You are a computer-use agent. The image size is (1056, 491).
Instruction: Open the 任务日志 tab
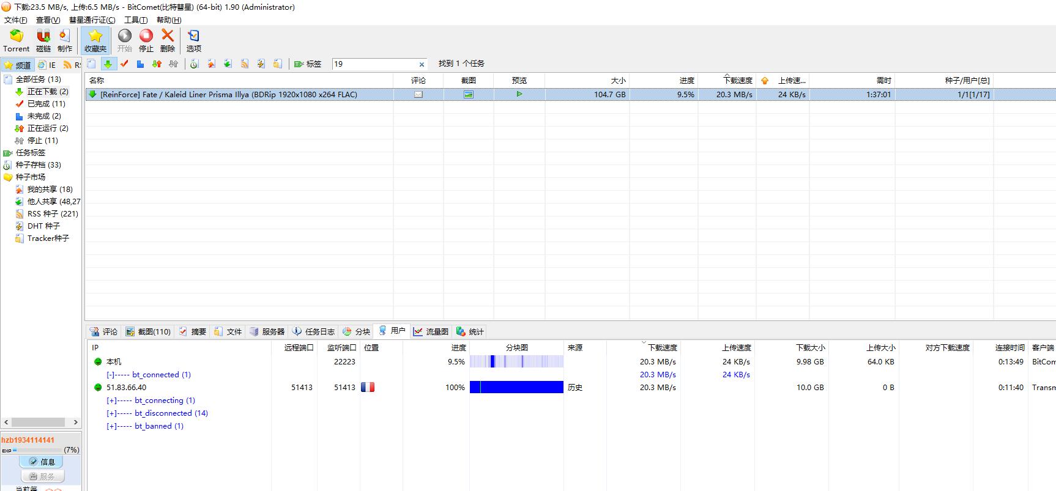313,331
